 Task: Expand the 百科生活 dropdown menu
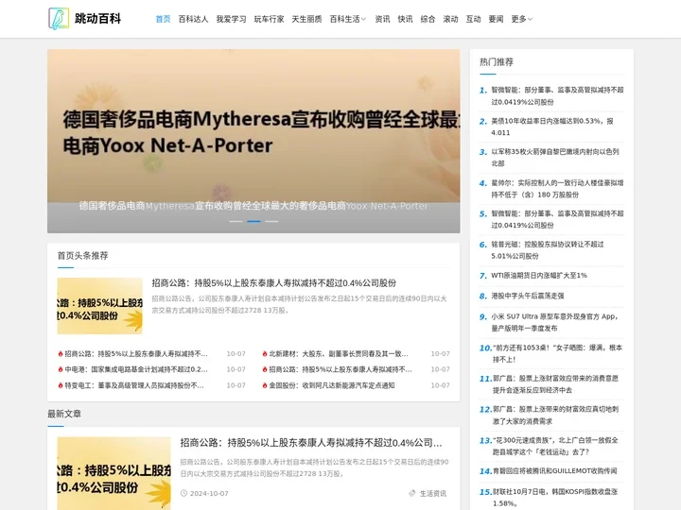[348, 19]
